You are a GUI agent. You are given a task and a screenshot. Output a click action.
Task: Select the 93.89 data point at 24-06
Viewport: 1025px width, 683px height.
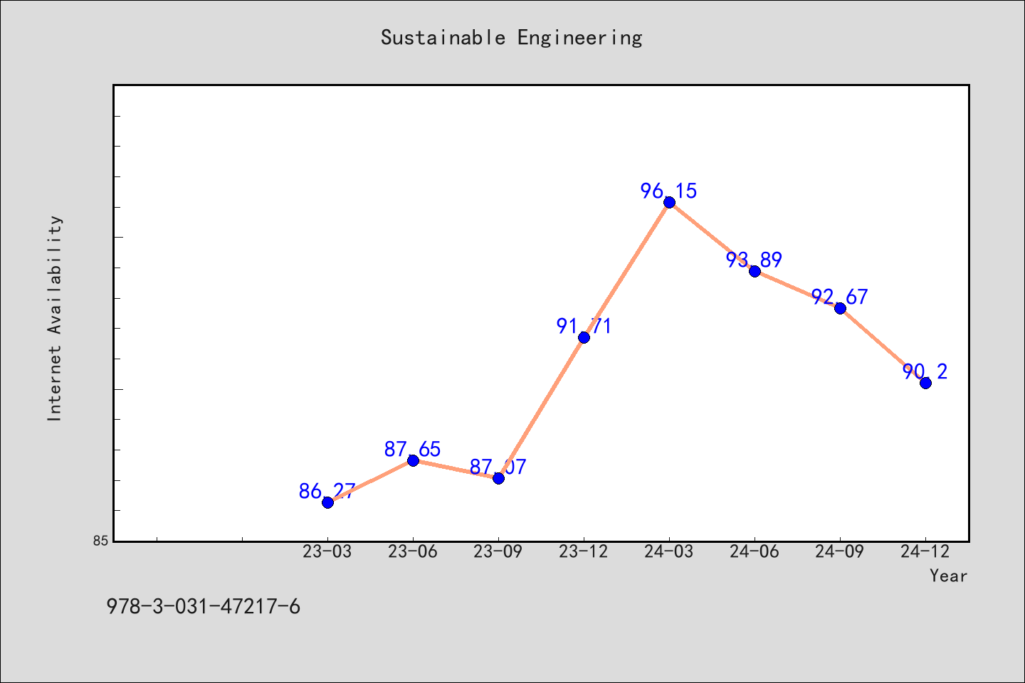(x=755, y=271)
